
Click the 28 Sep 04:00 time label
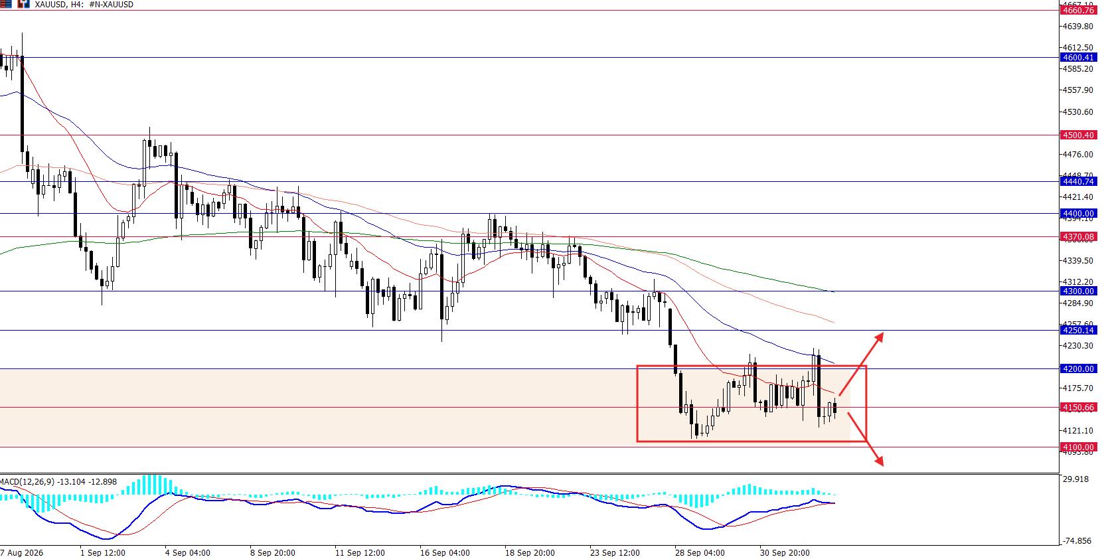pyautogui.click(x=700, y=553)
